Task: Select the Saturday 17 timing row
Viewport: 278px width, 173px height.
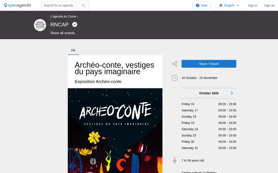Action: (208, 110)
